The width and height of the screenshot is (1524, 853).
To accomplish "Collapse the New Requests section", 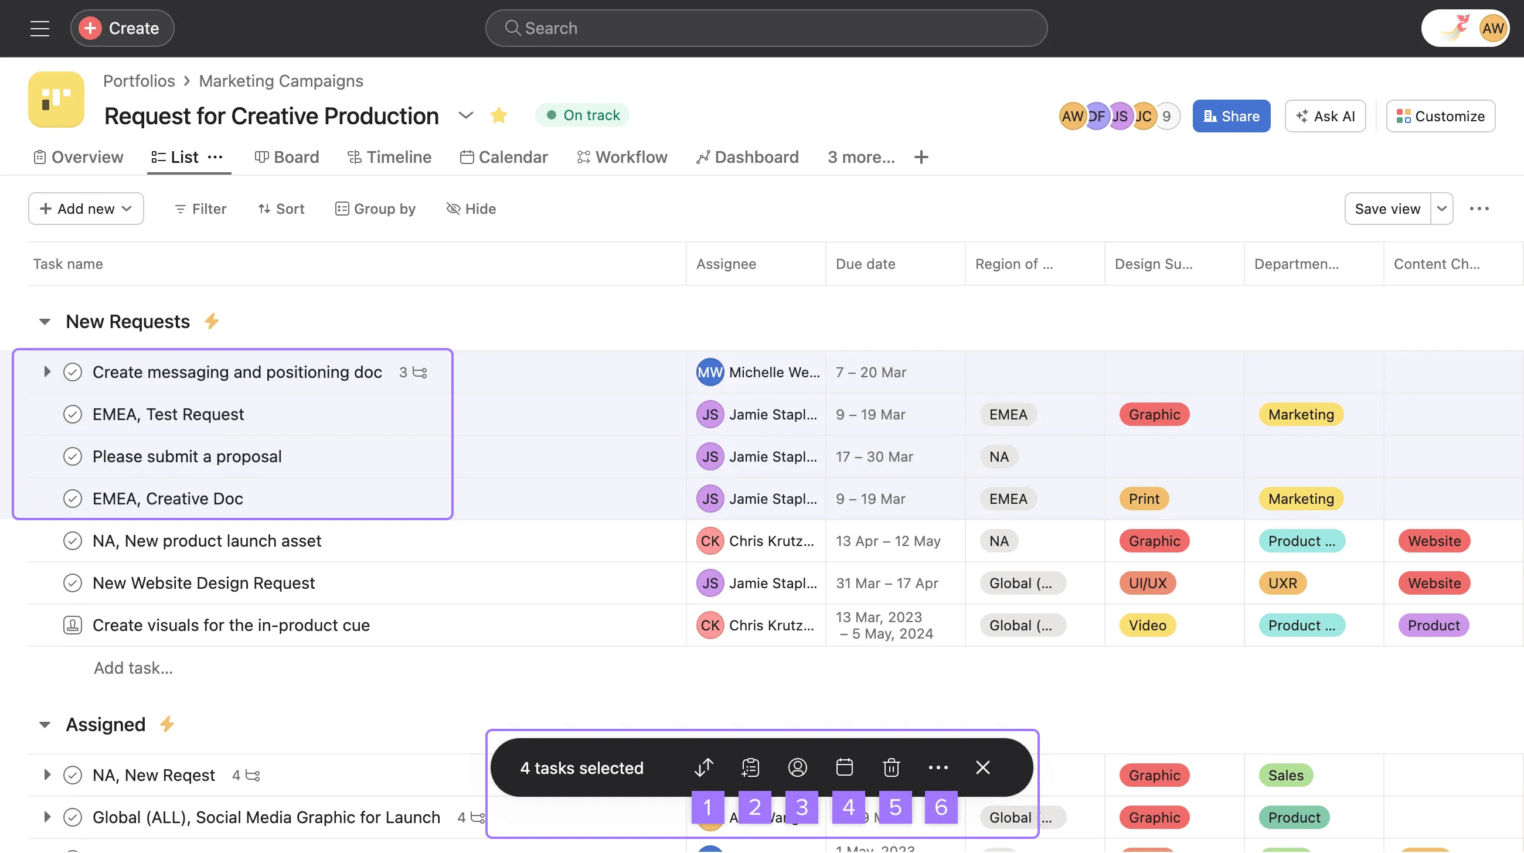I will [x=45, y=321].
